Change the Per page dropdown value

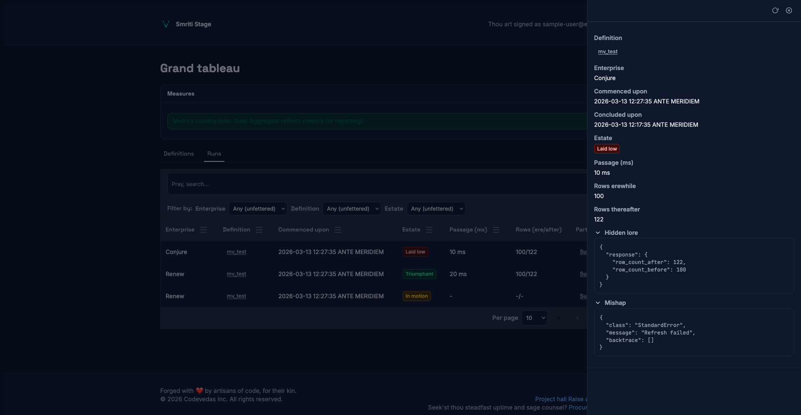point(534,318)
